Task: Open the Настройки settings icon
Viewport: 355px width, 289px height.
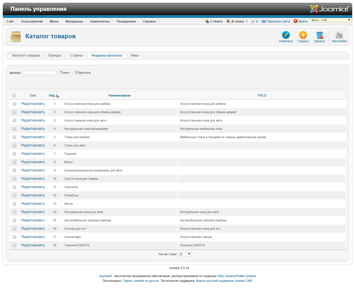Action: pos(339,35)
